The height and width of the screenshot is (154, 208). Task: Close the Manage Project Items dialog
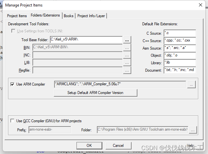tap(201, 5)
